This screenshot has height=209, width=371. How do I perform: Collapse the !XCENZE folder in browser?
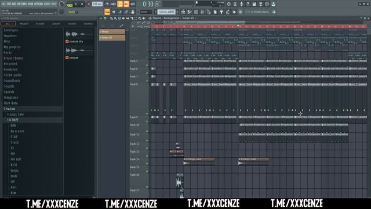click(x=13, y=120)
